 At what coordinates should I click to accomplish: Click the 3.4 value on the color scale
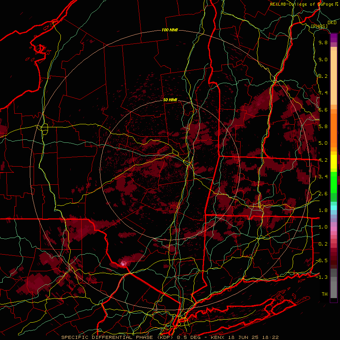pos(323,177)
